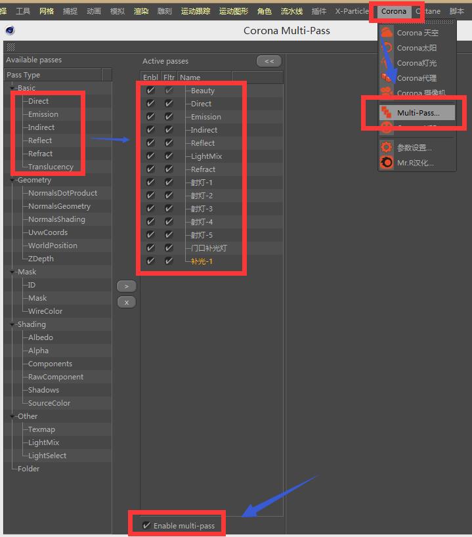This screenshot has width=472, height=537.
Task: Click the Mr.R汉化 icon
Action: pos(387,163)
